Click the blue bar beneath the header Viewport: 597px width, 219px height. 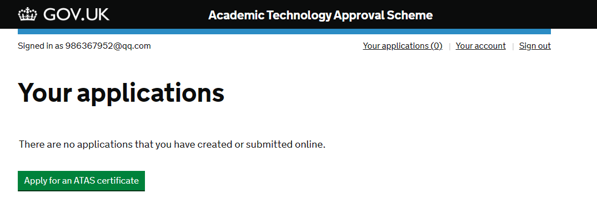click(284, 32)
